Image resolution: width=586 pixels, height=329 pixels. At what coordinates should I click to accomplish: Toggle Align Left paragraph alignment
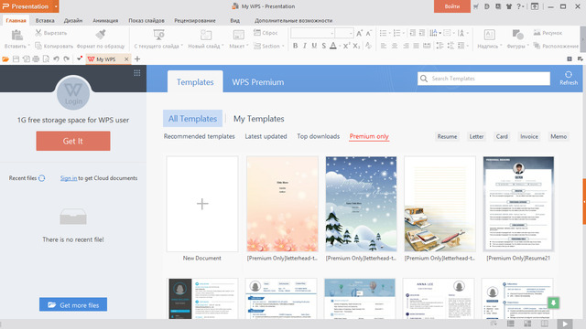pyautogui.click(x=384, y=46)
